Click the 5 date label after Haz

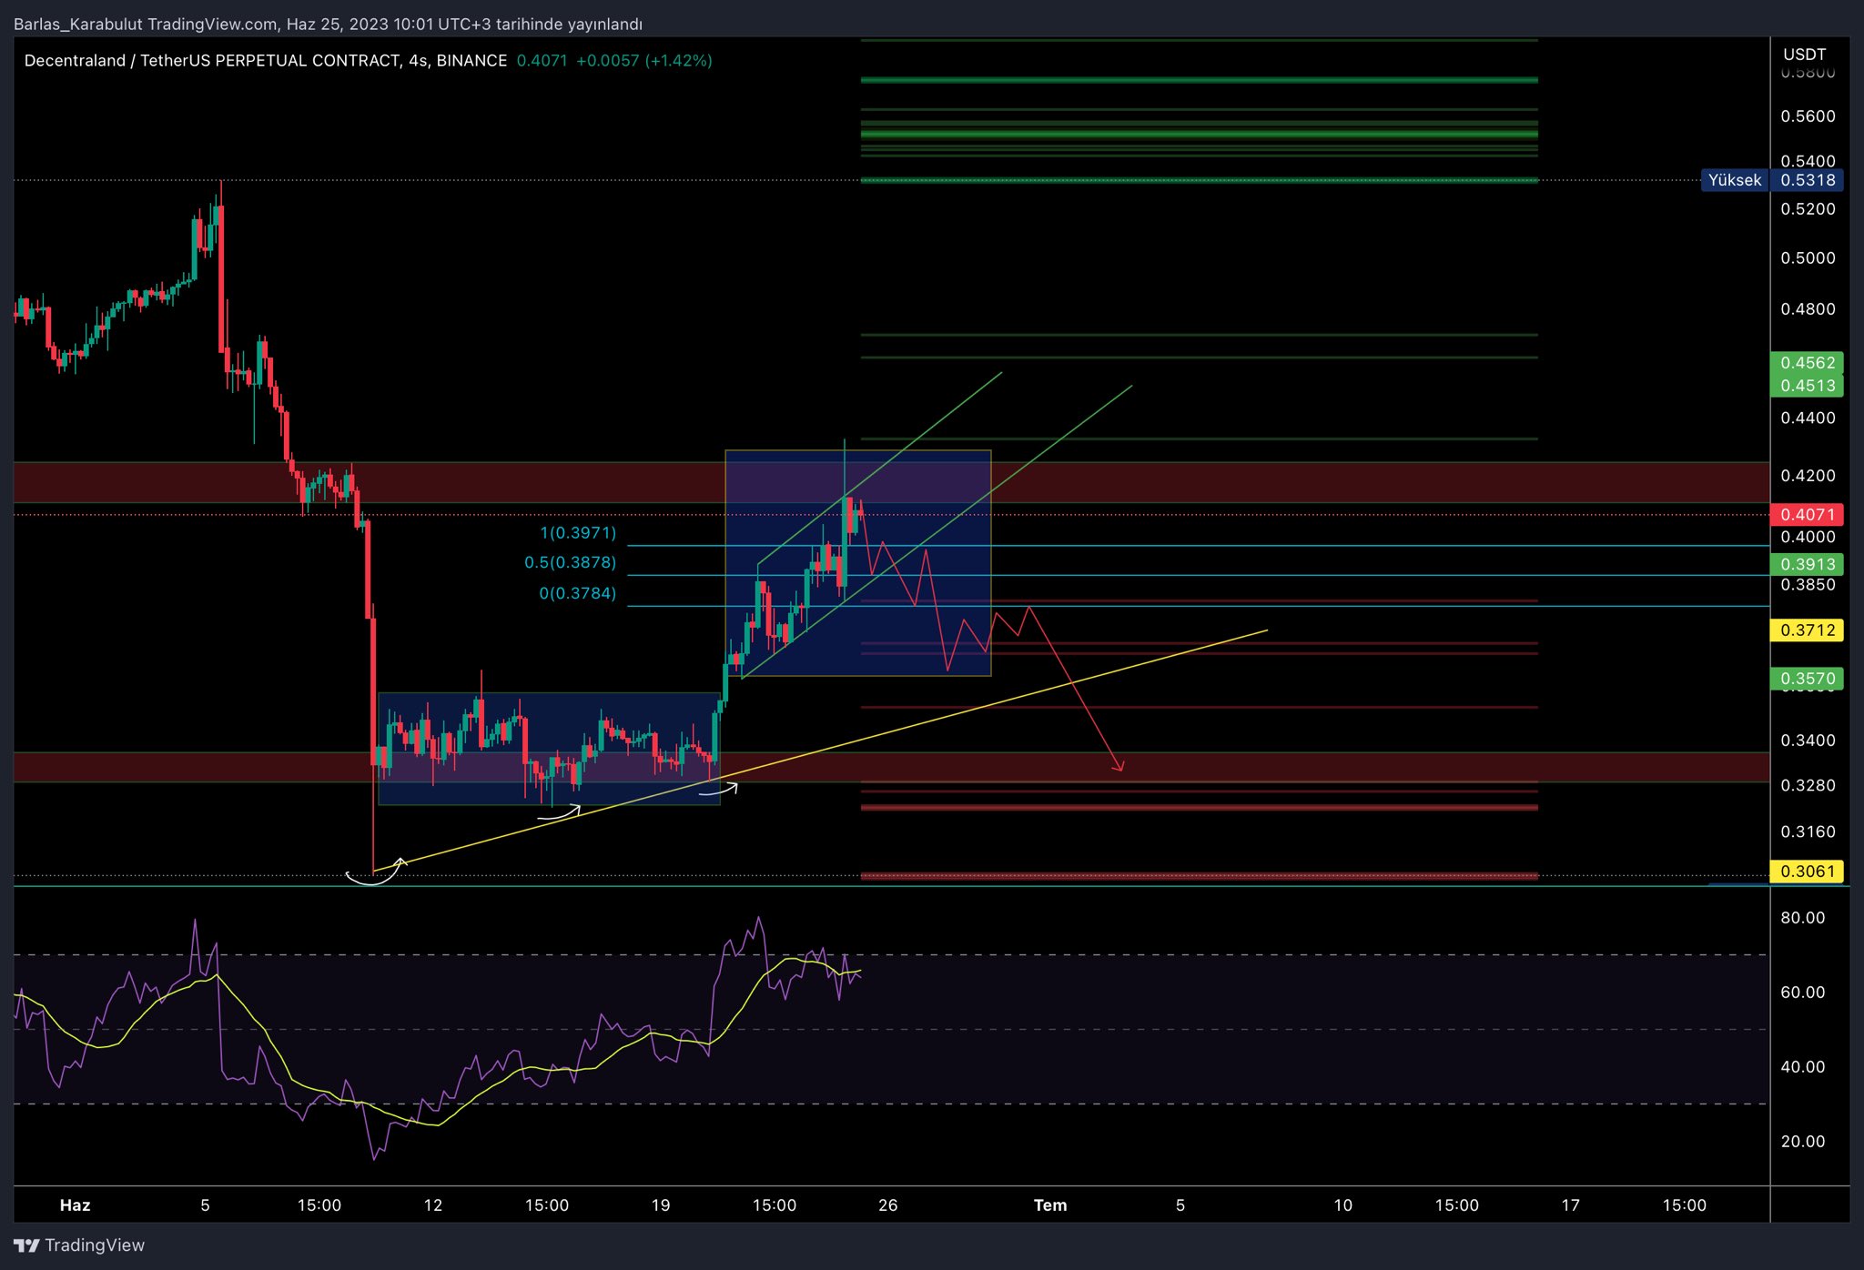[205, 1205]
